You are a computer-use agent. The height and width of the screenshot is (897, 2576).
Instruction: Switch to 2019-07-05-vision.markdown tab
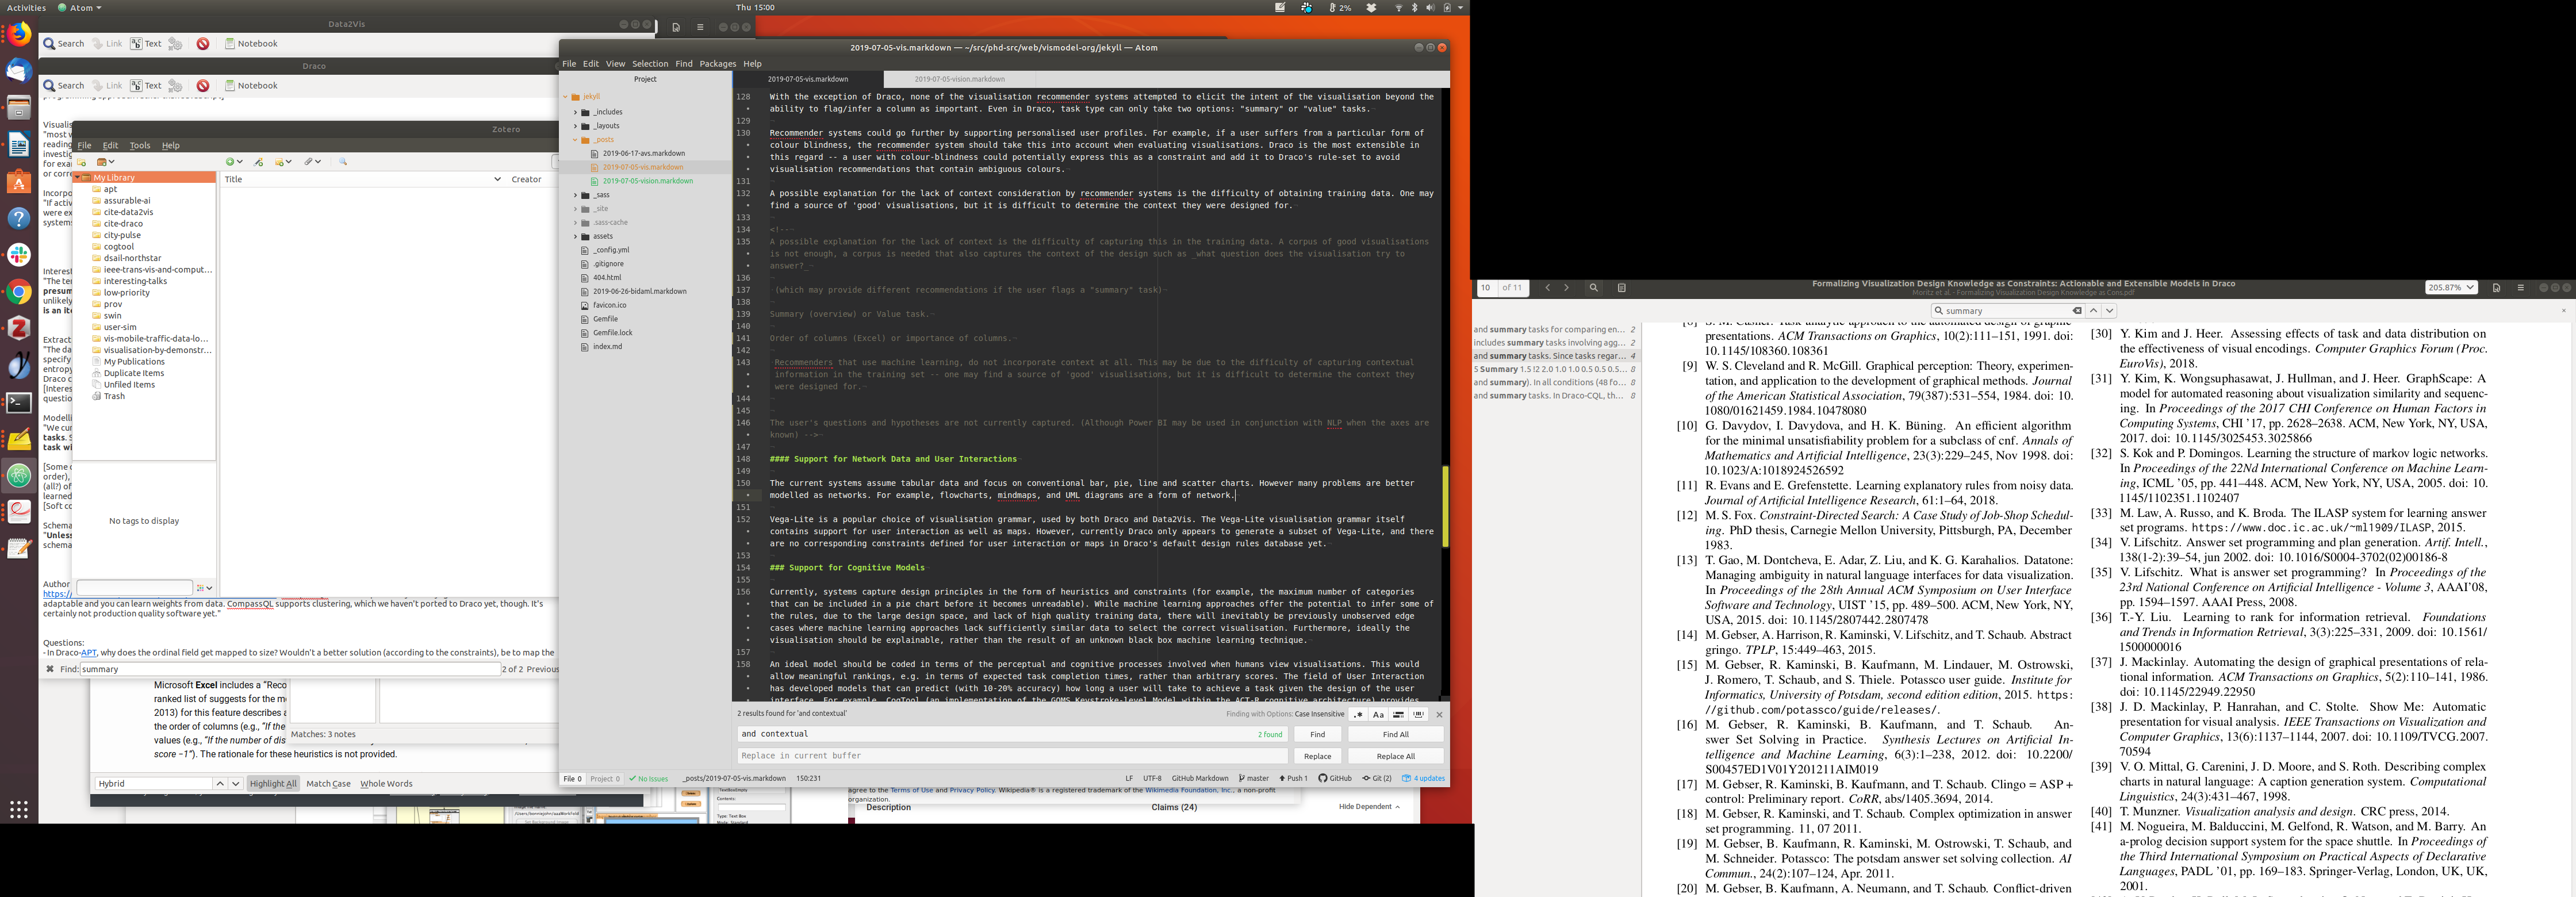[959, 79]
